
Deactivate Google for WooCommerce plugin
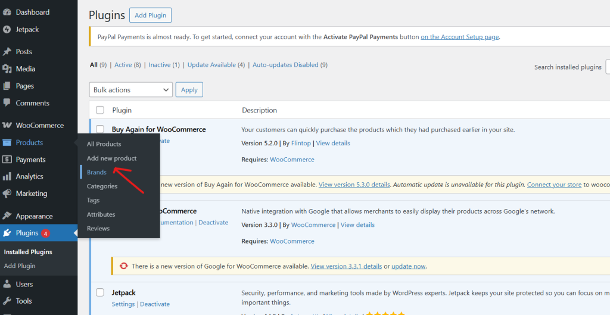[213, 223]
